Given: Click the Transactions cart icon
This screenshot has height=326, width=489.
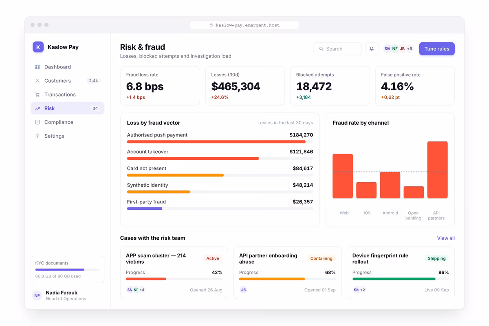Looking at the screenshot, I should tap(37, 95).
